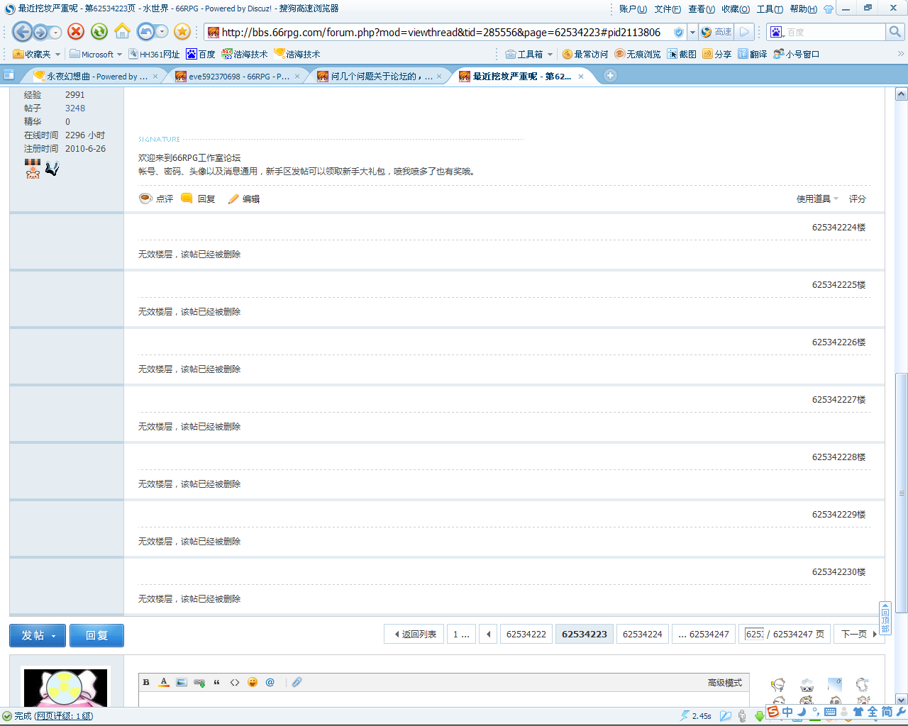Open the smiley emoticon picker in the editor
Viewport: 908px width, 726px height.
253,682
